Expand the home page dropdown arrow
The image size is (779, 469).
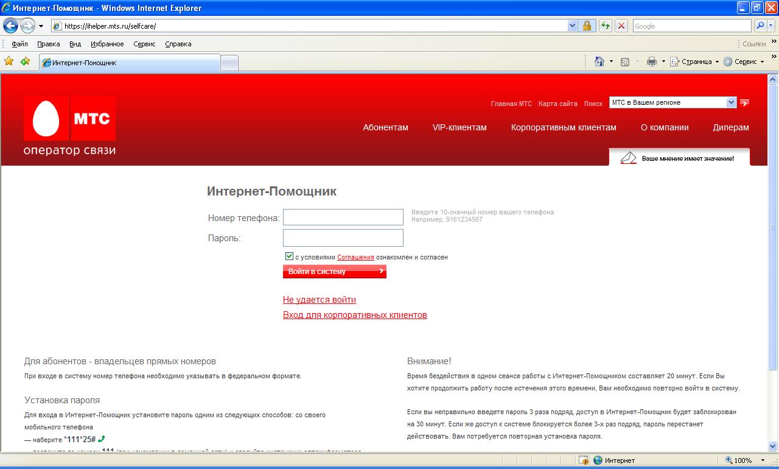tap(611, 62)
